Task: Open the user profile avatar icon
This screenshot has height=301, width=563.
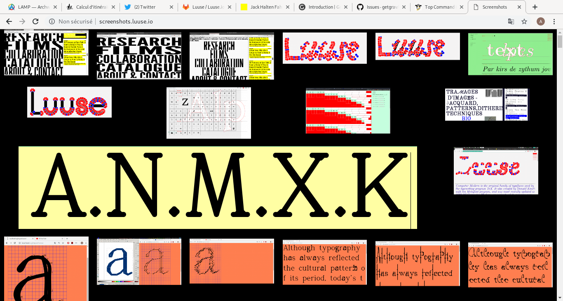Action: [x=540, y=21]
